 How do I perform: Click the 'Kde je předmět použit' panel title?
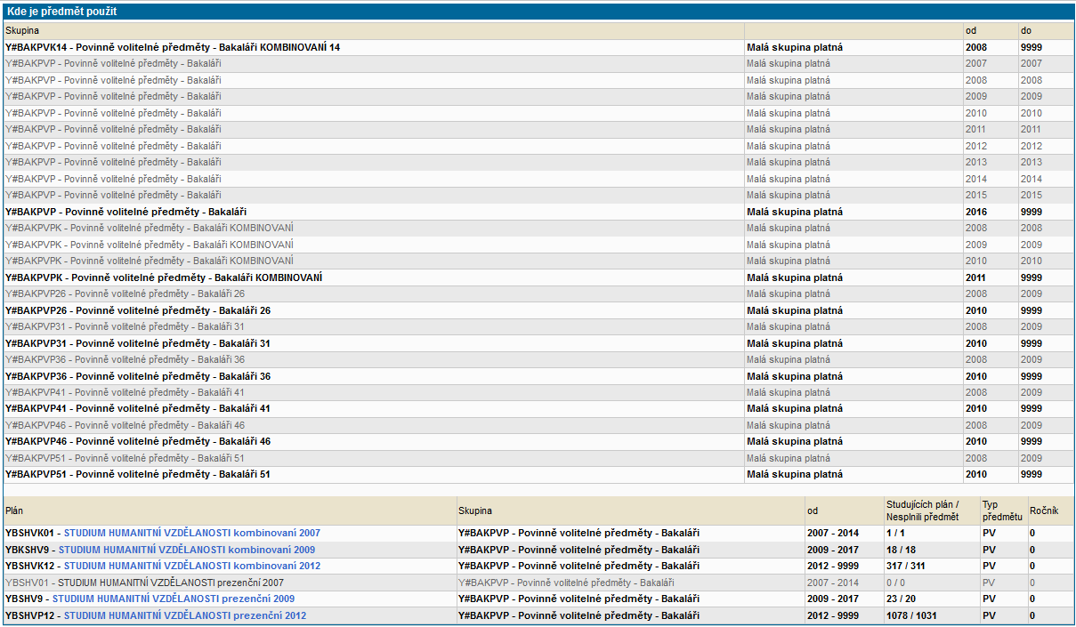pyautogui.click(x=61, y=12)
